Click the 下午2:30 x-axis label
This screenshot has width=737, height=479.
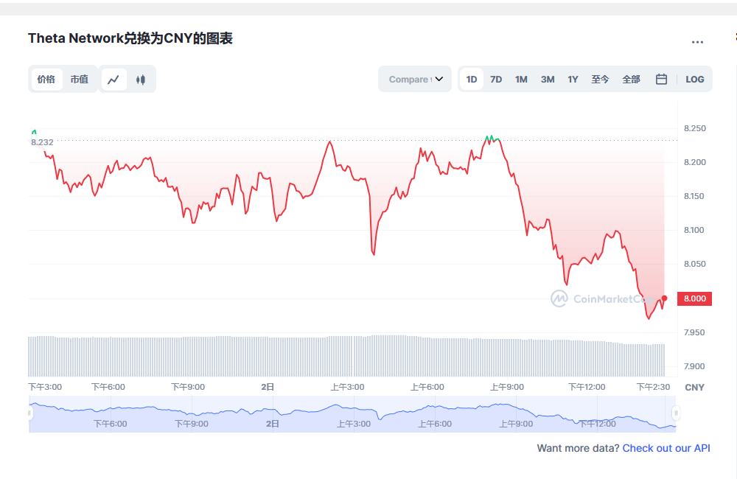pyautogui.click(x=653, y=387)
